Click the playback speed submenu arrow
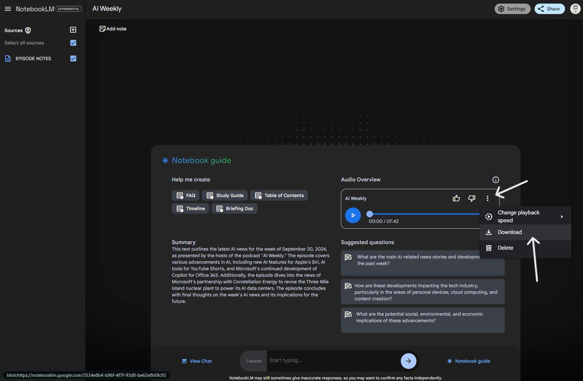The image size is (583, 381). (x=562, y=217)
